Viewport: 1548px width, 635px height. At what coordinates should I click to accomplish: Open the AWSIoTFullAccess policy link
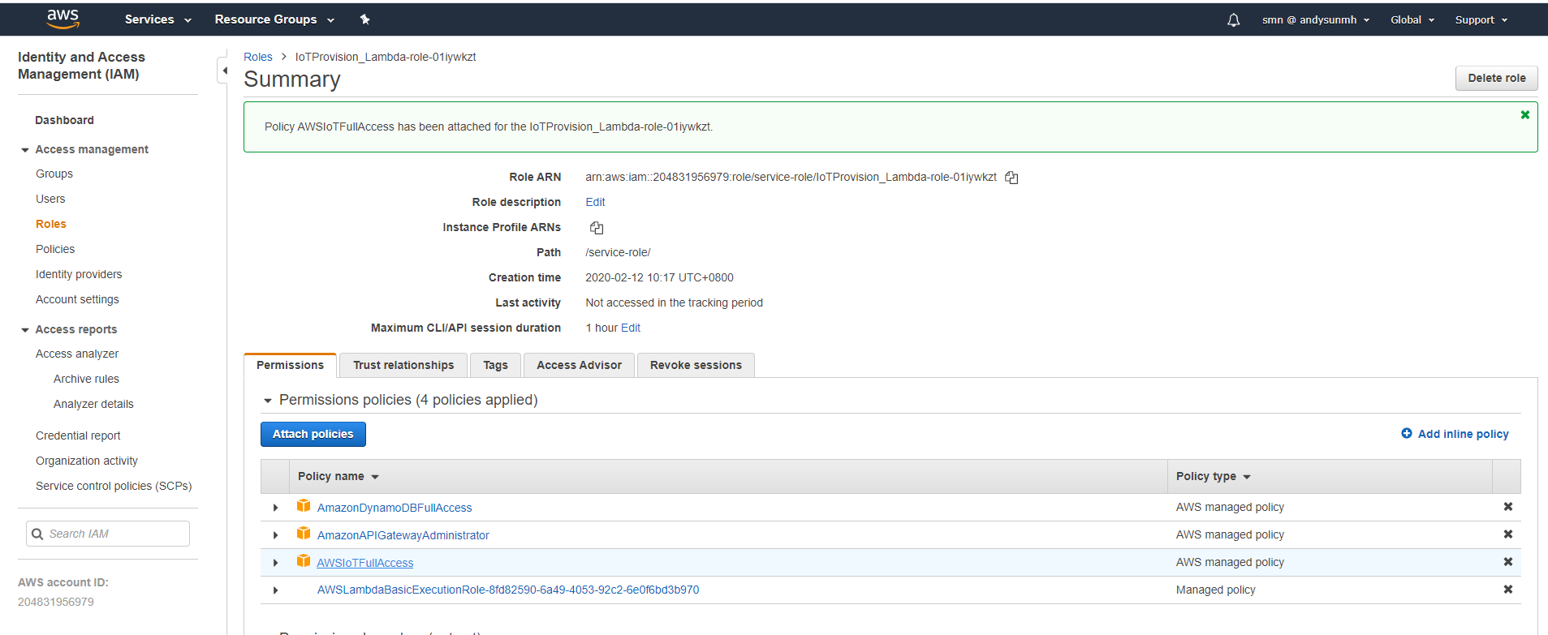(x=365, y=563)
